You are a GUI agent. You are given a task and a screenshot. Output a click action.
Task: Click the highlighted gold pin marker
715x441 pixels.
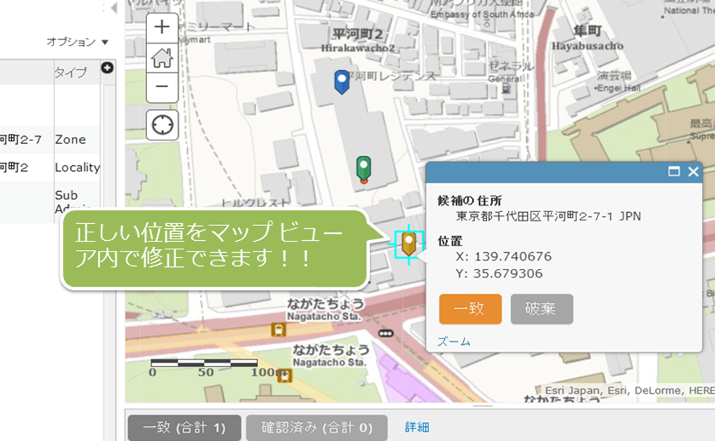point(408,243)
